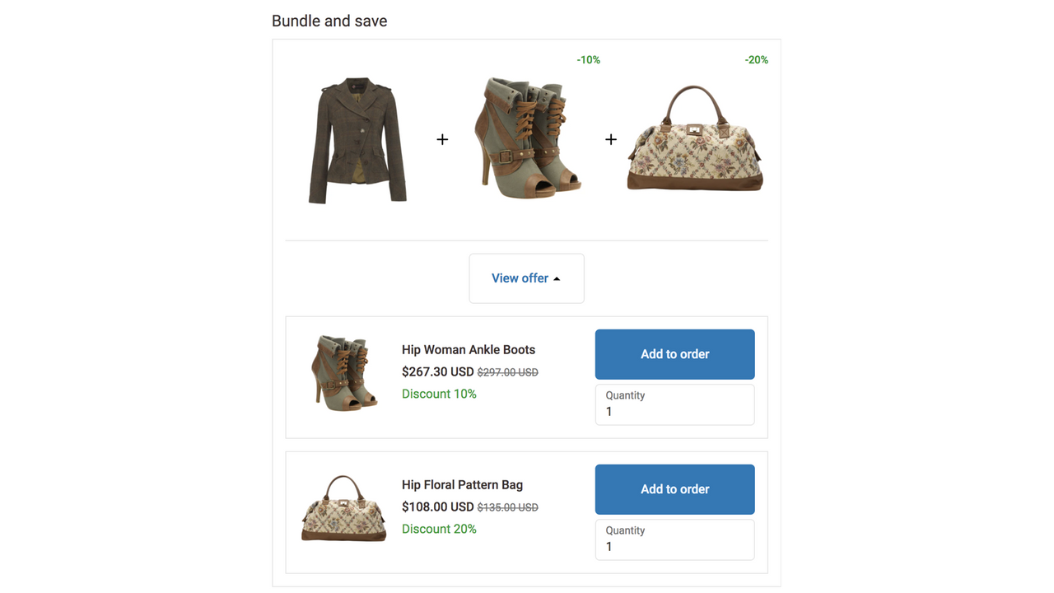This screenshot has width=1054, height=593.
Task: Add Hip Floral Pattern Bag to order
Action: (x=674, y=489)
